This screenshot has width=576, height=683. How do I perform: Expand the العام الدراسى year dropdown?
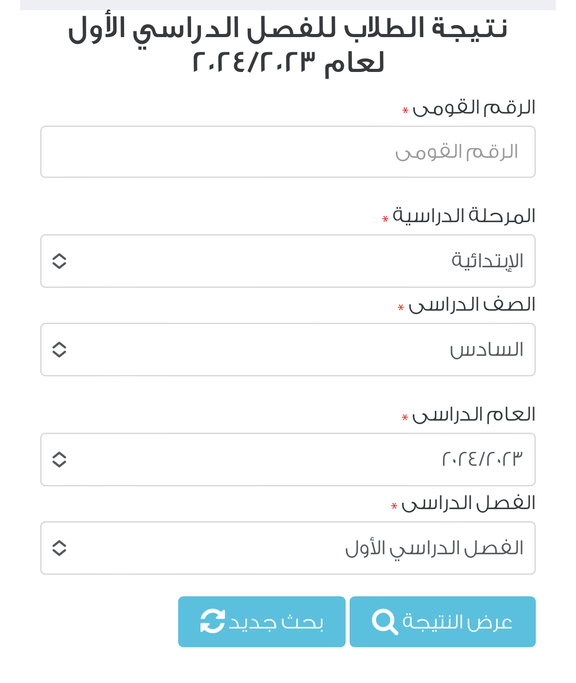tap(288, 460)
